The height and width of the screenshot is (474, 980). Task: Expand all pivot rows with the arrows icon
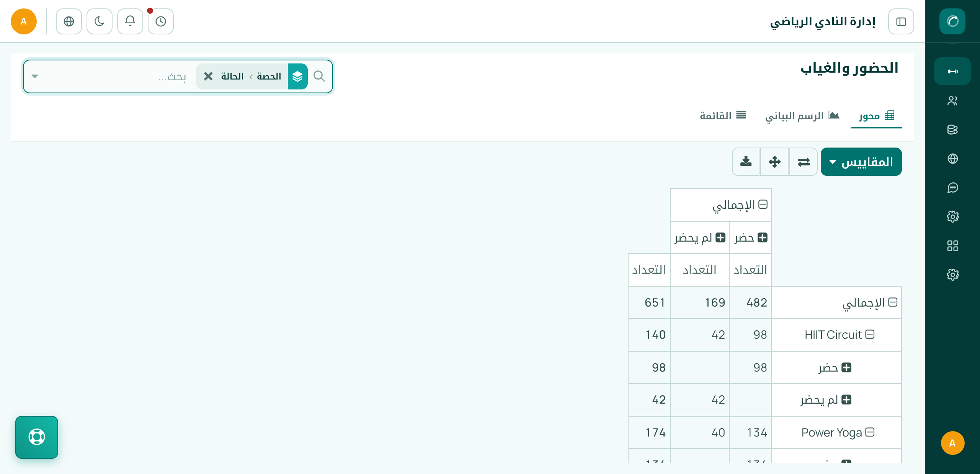[775, 162]
